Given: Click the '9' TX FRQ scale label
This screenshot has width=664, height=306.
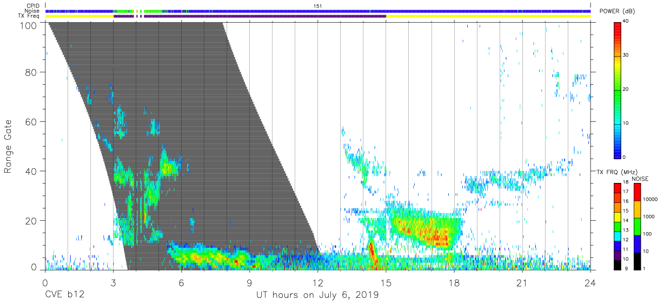Looking at the screenshot, I should pyautogui.click(x=626, y=269).
